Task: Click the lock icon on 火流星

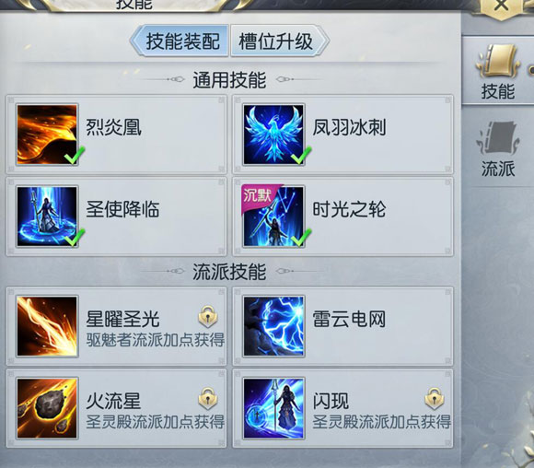Action: [208, 398]
